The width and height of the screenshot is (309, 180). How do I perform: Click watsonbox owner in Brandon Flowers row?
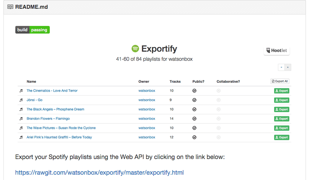click(147, 119)
